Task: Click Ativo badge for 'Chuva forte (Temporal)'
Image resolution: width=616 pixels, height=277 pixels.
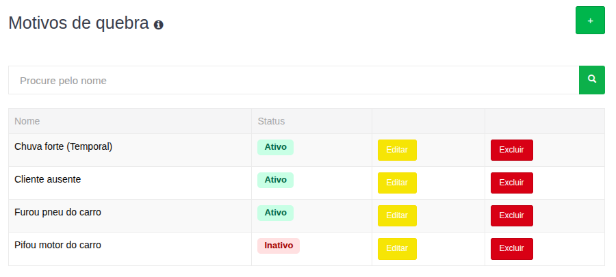Action: [275, 147]
